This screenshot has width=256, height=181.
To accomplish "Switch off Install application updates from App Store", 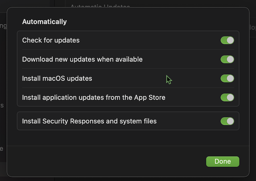I will coord(227,97).
